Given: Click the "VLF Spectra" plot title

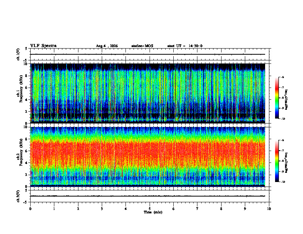Looking at the screenshot, I should 43,46.
